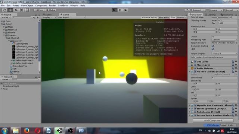Select the Hand tool in toolbar
239x134 pixels.
[x=4, y=10]
